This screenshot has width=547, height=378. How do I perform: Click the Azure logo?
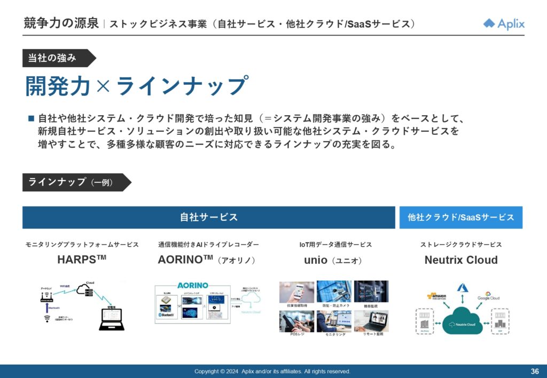point(463,287)
